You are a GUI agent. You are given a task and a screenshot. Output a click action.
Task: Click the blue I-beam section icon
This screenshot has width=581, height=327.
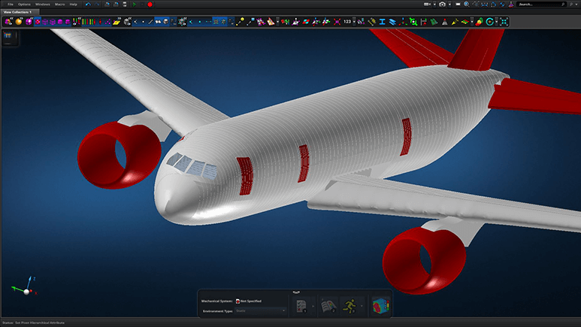382,22
